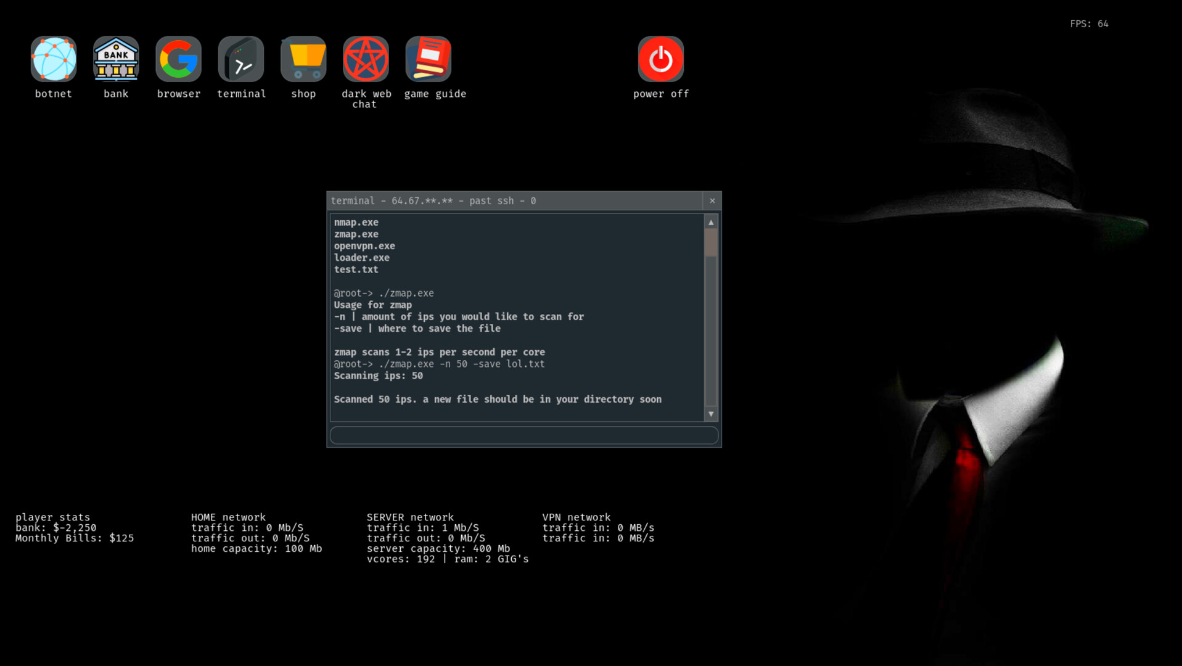
Task: Open the botnet application
Action: 54,59
